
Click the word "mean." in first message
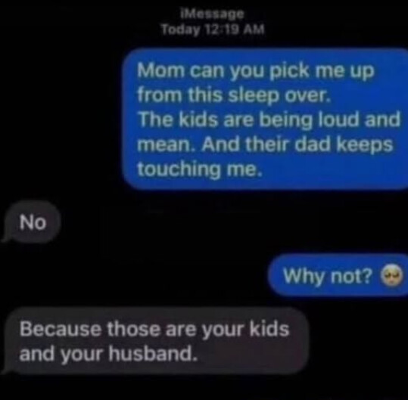[167, 145]
